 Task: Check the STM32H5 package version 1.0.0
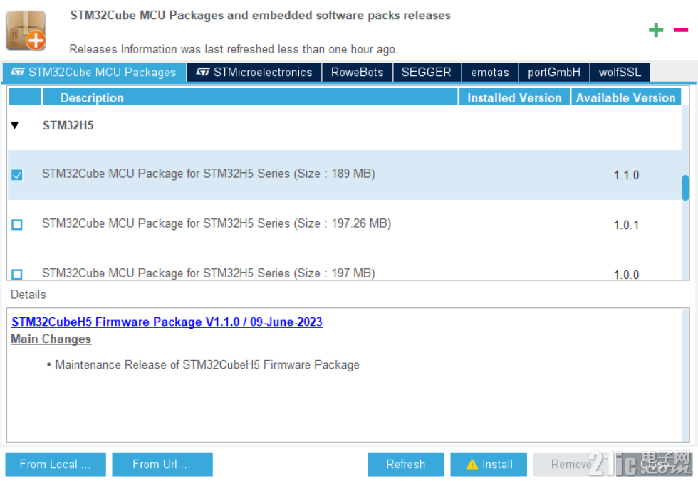[x=16, y=273]
